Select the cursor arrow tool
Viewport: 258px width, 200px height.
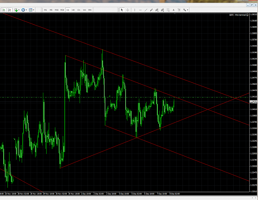click(x=122, y=10)
